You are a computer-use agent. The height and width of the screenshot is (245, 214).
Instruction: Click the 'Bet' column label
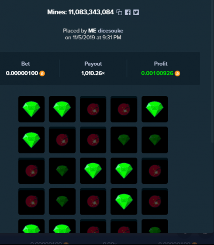point(26,64)
